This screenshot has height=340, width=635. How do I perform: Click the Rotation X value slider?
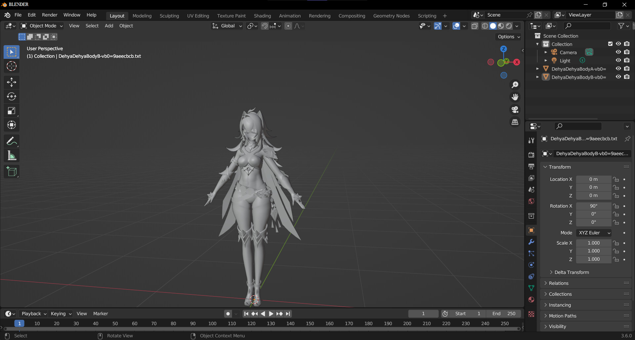[594, 206]
